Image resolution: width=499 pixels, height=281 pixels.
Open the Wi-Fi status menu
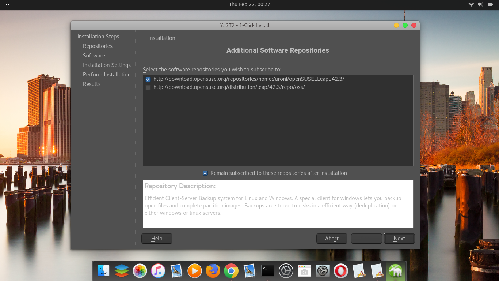click(x=471, y=4)
